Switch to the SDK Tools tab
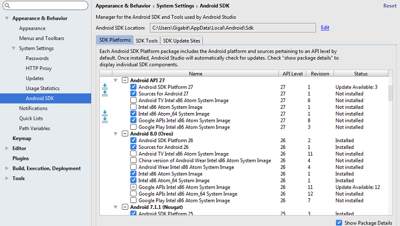This screenshot has width=400, height=226. point(147,41)
